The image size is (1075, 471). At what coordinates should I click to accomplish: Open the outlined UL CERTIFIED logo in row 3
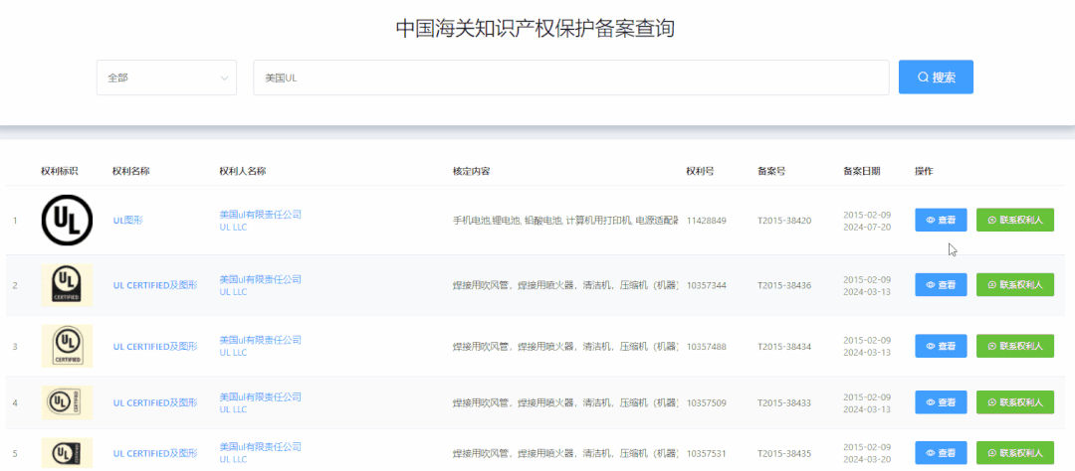67,346
